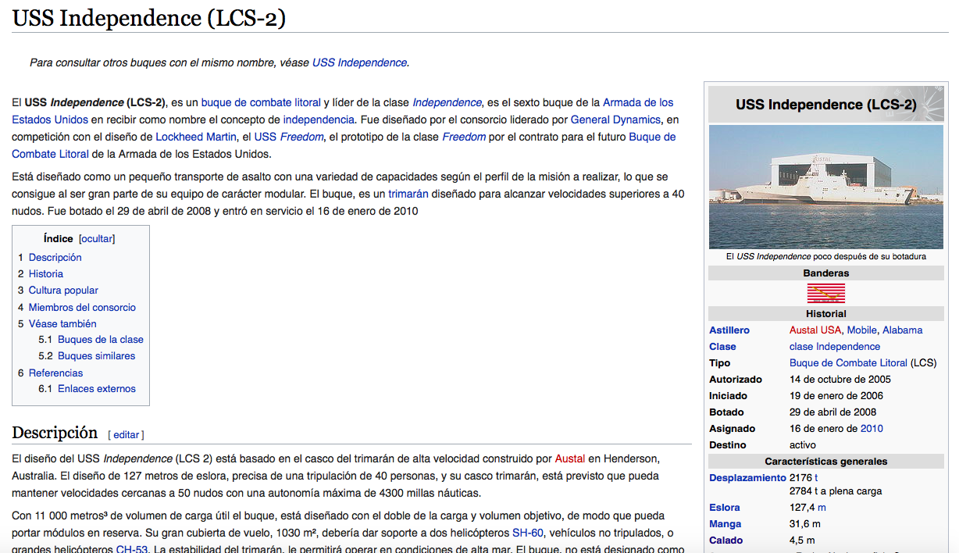Click the 'Características generales' infobox header
This screenshot has height=553, width=959.
click(826, 462)
